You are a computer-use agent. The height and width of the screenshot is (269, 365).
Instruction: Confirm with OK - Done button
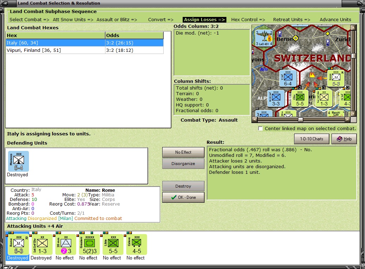pyautogui.click(x=183, y=197)
